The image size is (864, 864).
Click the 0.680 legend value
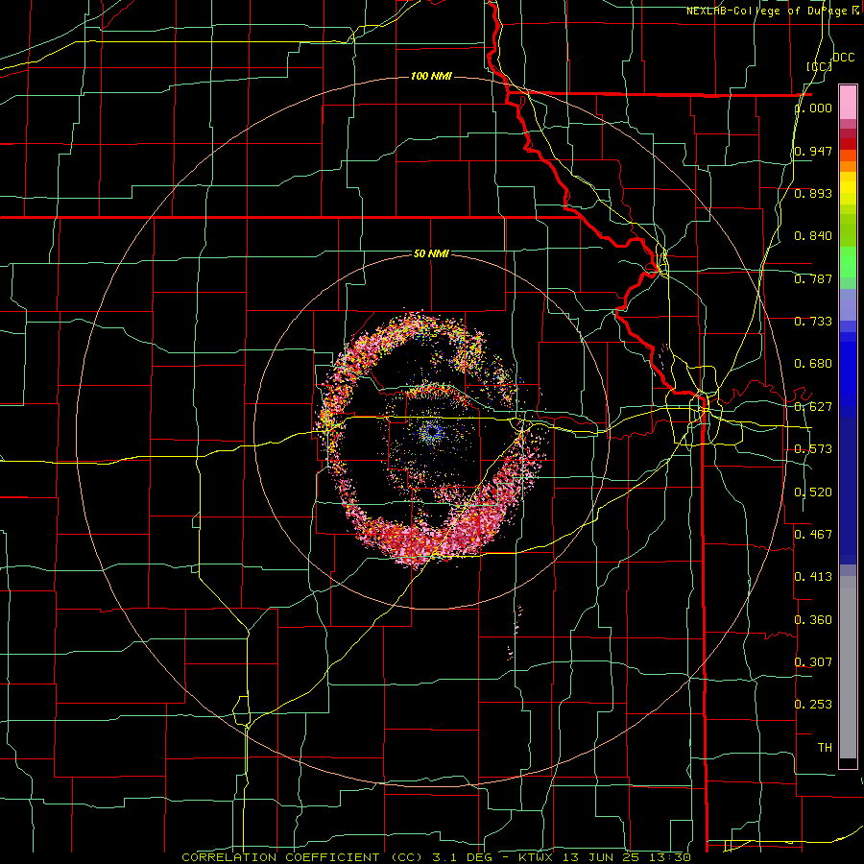813,364
